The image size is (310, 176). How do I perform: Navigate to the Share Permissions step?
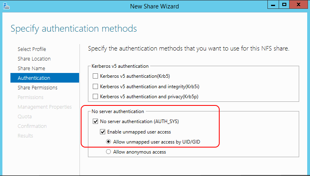click(x=37, y=88)
